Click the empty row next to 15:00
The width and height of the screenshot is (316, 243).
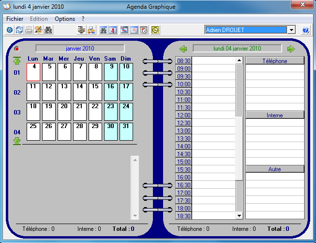[x=213, y=162]
